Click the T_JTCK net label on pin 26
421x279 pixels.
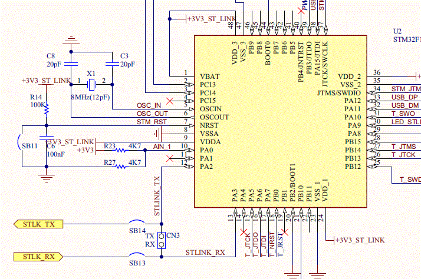[x=403, y=155]
